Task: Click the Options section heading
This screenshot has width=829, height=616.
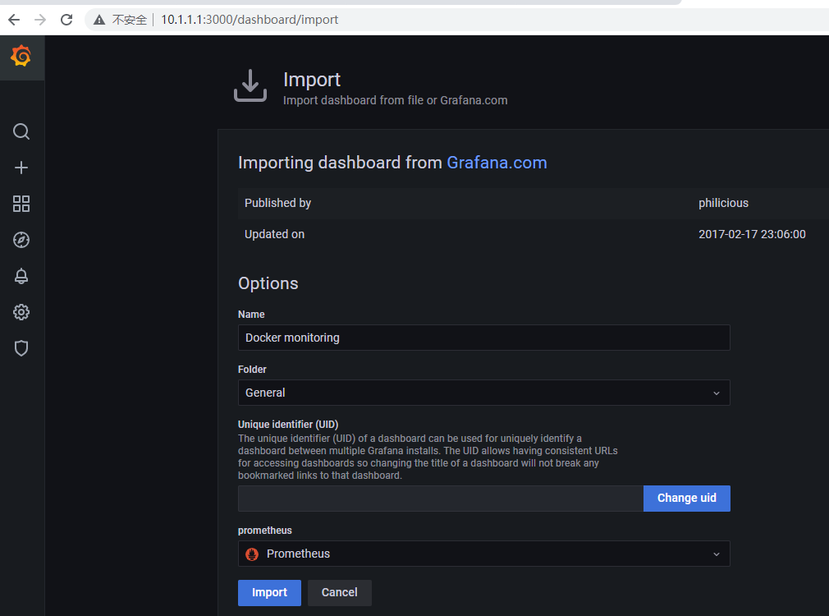Action: (x=268, y=283)
